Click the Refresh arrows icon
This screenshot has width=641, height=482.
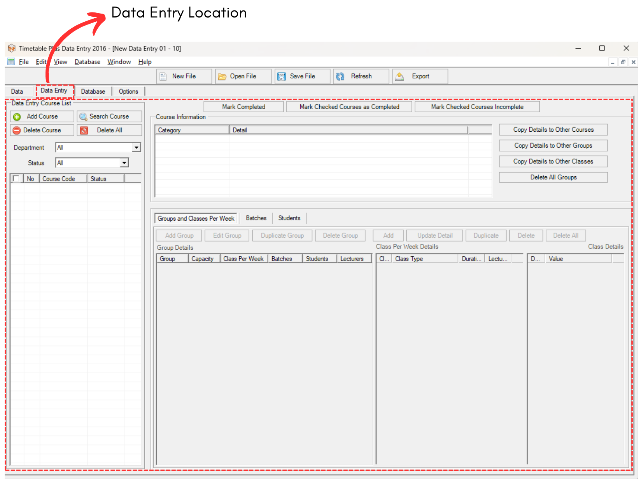(x=340, y=77)
